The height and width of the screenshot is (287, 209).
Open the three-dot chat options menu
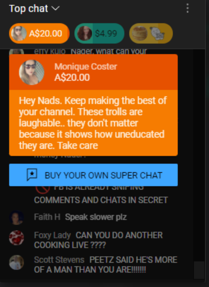click(188, 8)
